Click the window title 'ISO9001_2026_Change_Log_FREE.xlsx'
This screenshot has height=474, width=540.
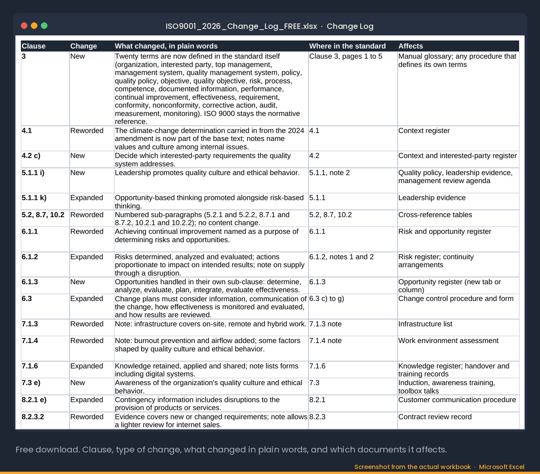[x=241, y=26]
